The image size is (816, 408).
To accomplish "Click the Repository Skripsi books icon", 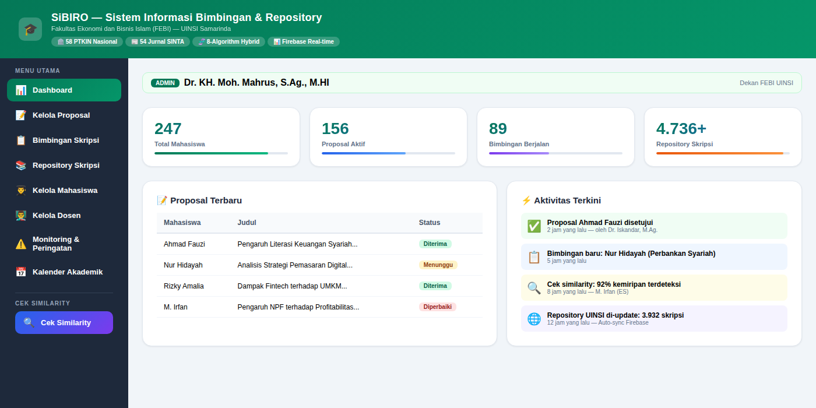I will pyautogui.click(x=21, y=166).
